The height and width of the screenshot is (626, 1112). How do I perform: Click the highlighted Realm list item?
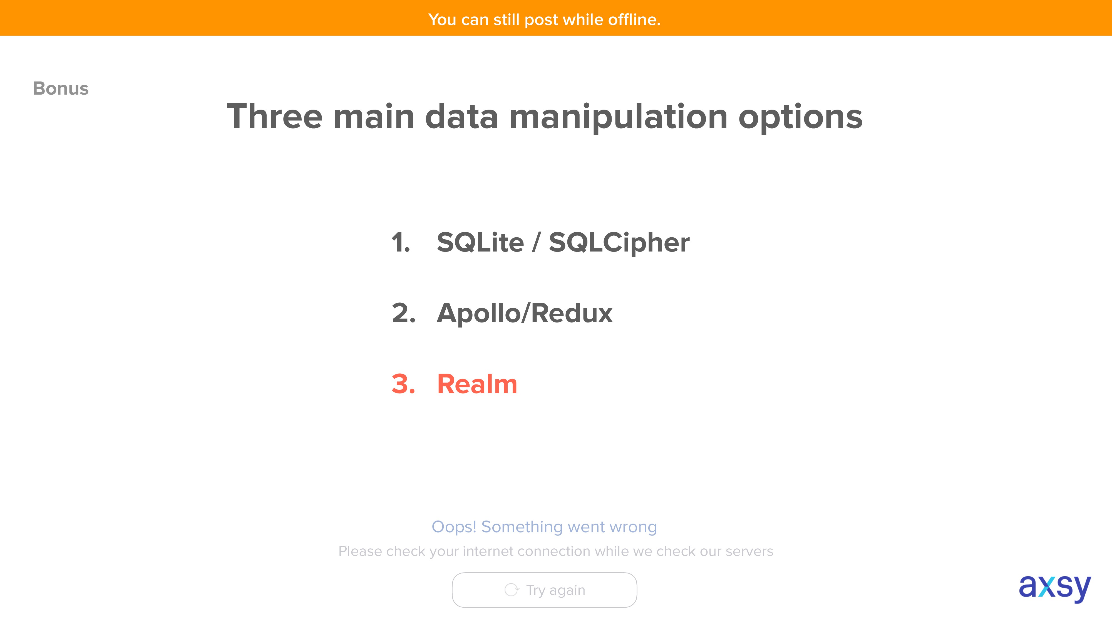(x=477, y=384)
